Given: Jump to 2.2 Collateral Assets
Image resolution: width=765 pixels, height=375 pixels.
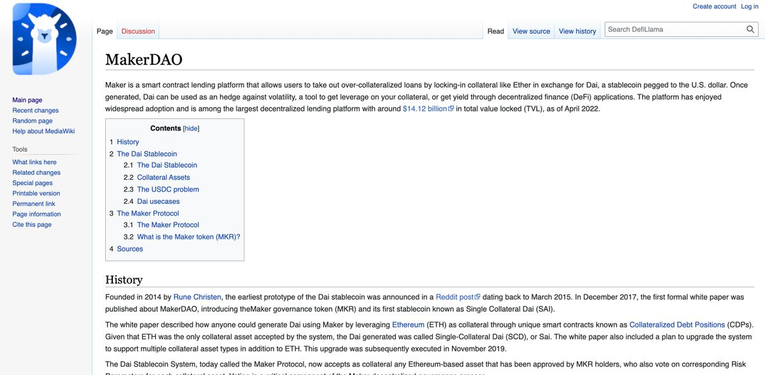Looking at the screenshot, I should pos(157,178).
